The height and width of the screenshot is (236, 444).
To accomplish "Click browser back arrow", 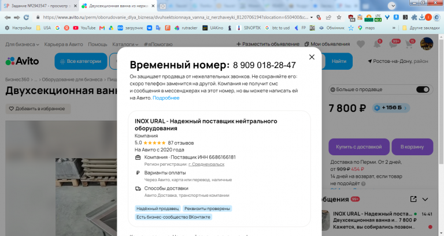I will pos(8,17).
